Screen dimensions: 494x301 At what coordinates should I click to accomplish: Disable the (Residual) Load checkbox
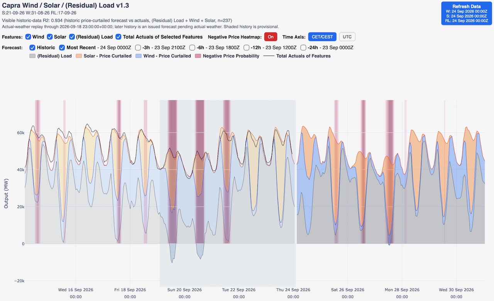tap(72, 37)
